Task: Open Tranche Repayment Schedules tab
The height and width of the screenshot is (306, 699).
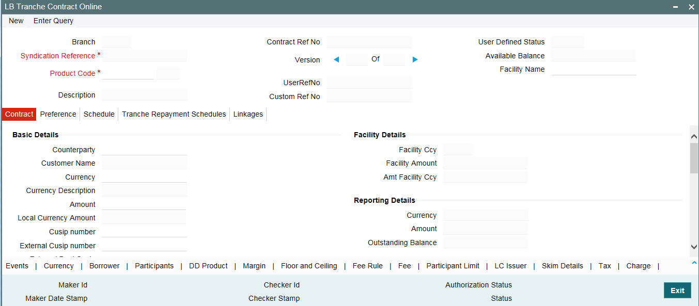Action: (x=174, y=114)
